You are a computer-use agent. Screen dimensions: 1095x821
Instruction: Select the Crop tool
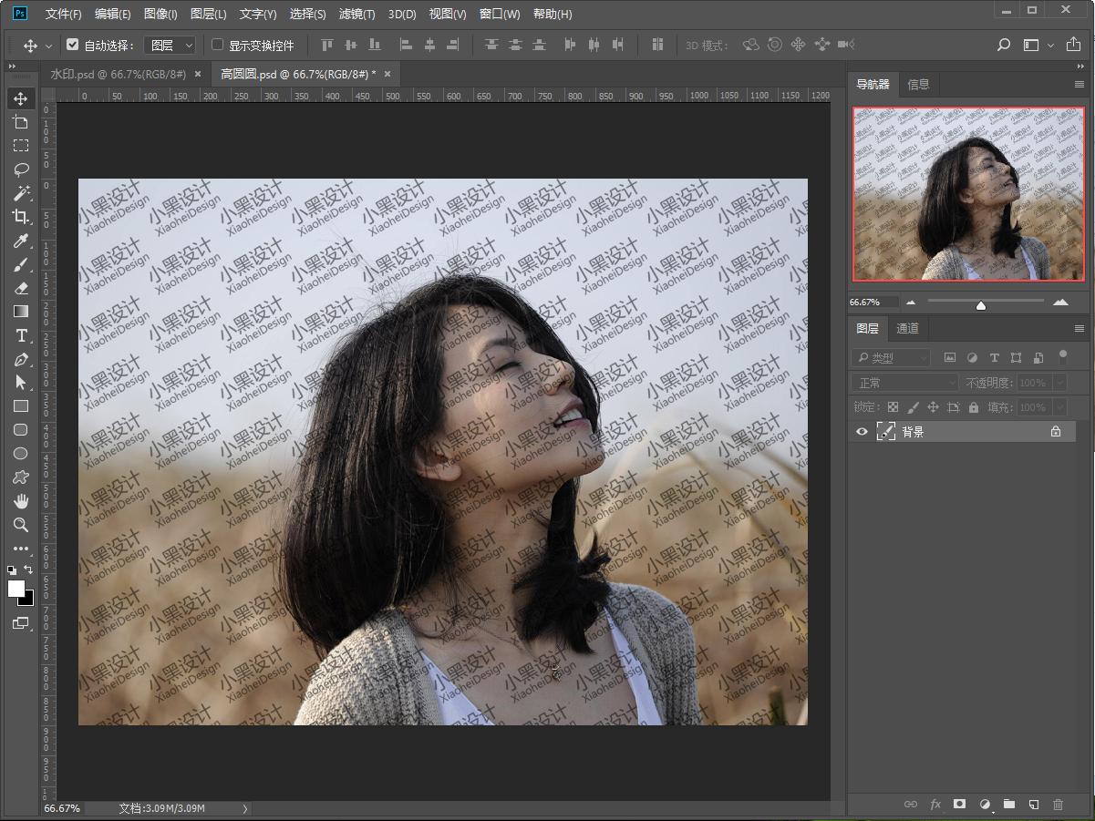(x=21, y=217)
